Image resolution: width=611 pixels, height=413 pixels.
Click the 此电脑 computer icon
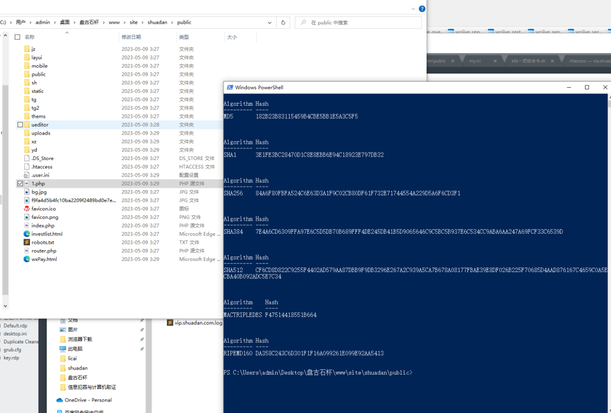[x=63, y=349]
